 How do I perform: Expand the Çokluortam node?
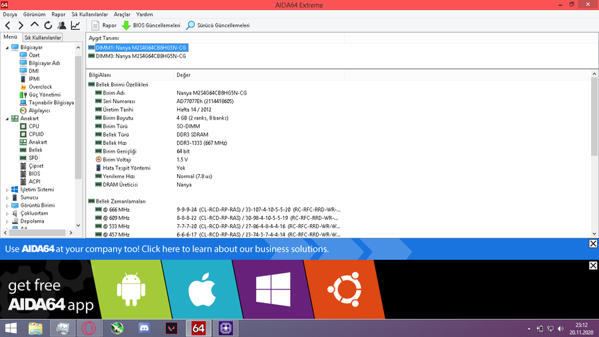coord(7,214)
